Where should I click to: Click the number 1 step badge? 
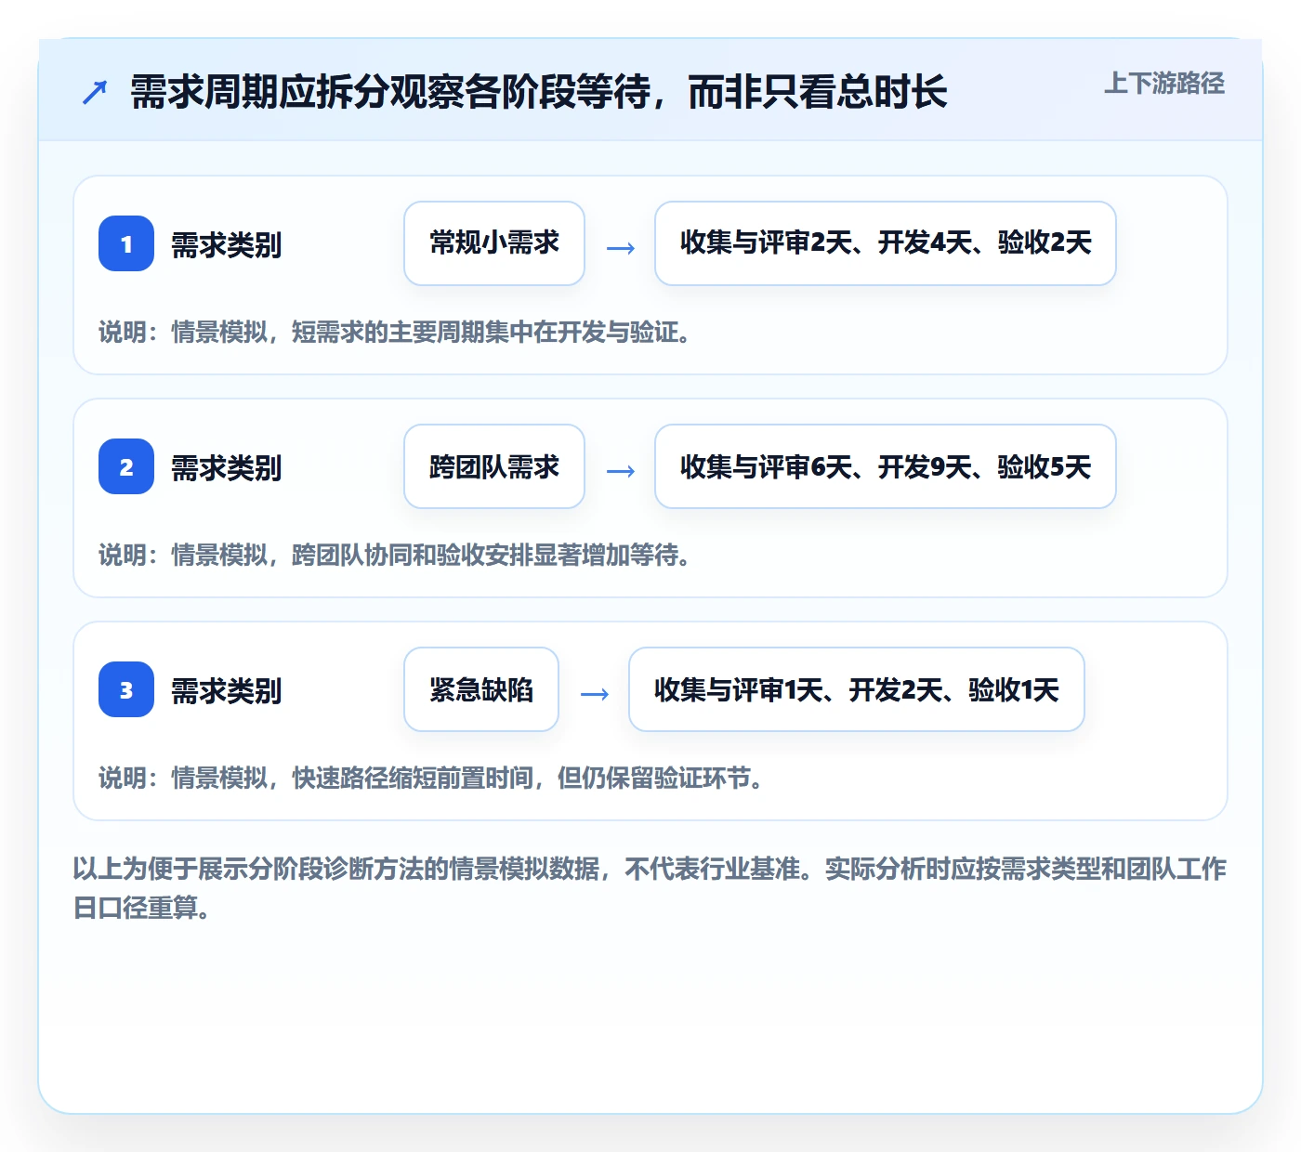click(x=126, y=243)
